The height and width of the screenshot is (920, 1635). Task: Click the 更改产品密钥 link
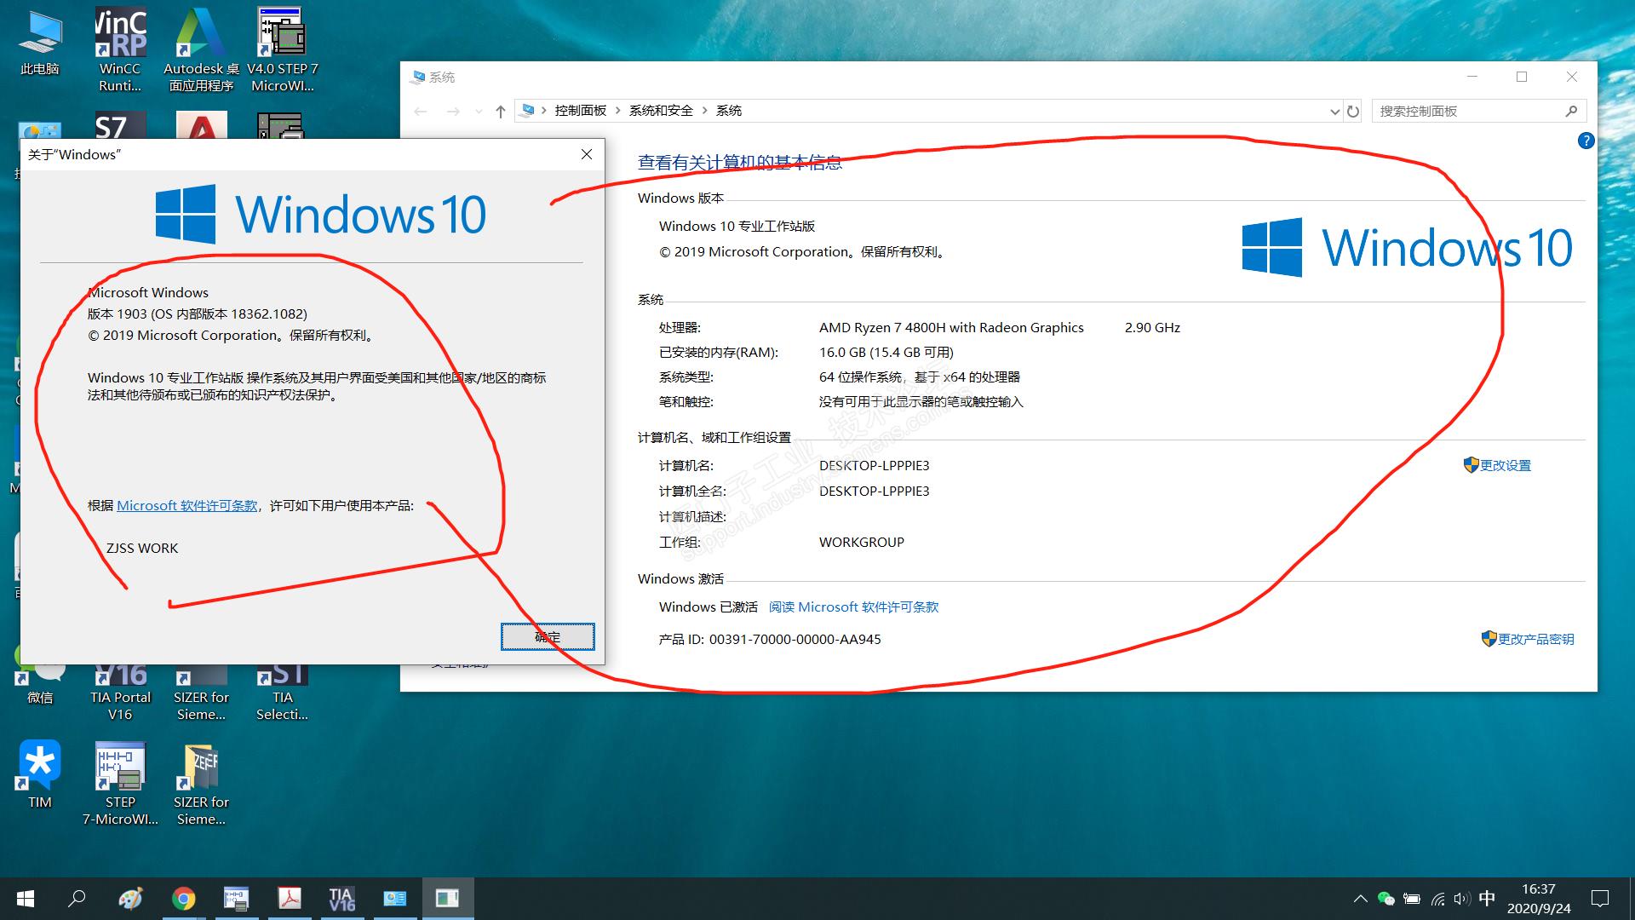(1535, 639)
